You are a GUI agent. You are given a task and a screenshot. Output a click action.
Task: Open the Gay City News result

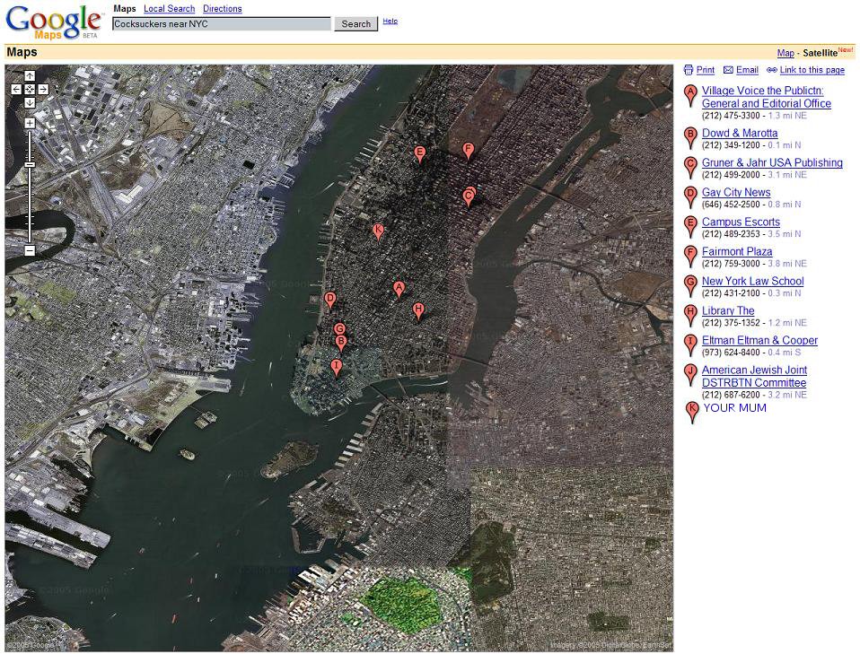(x=736, y=192)
